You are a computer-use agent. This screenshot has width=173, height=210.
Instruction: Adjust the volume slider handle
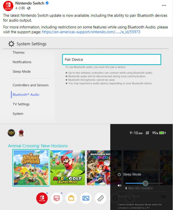click(145, 183)
